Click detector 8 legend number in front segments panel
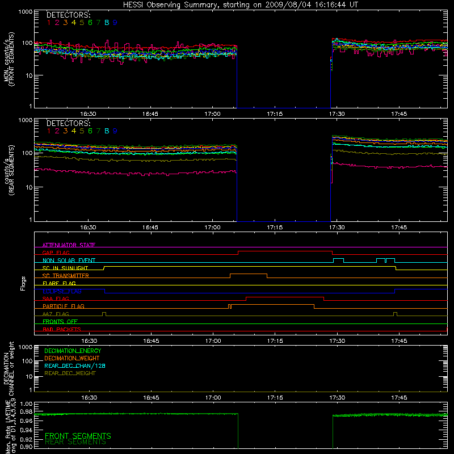 click(x=107, y=23)
